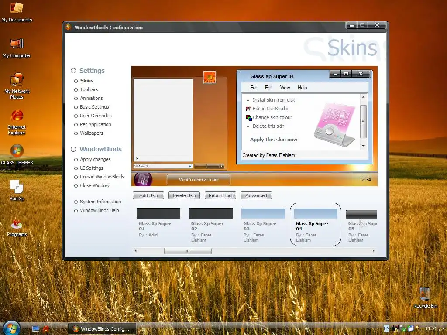The width and height of the screenshot is (447, 335).
Task: Open the Edit menu in preview window
Action: tap(268, 88)
